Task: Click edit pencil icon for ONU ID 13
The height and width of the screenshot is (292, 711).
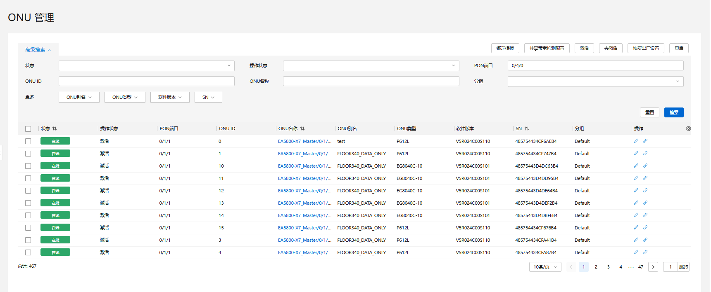Action: 636,203
